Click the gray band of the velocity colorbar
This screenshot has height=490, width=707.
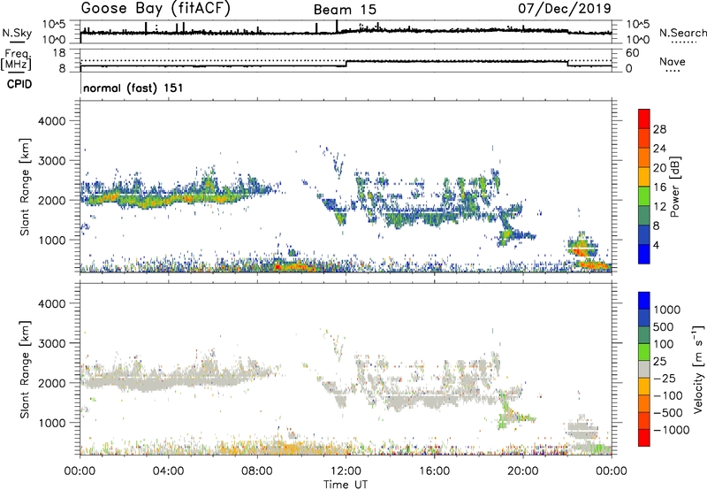(x=644, y=370)
